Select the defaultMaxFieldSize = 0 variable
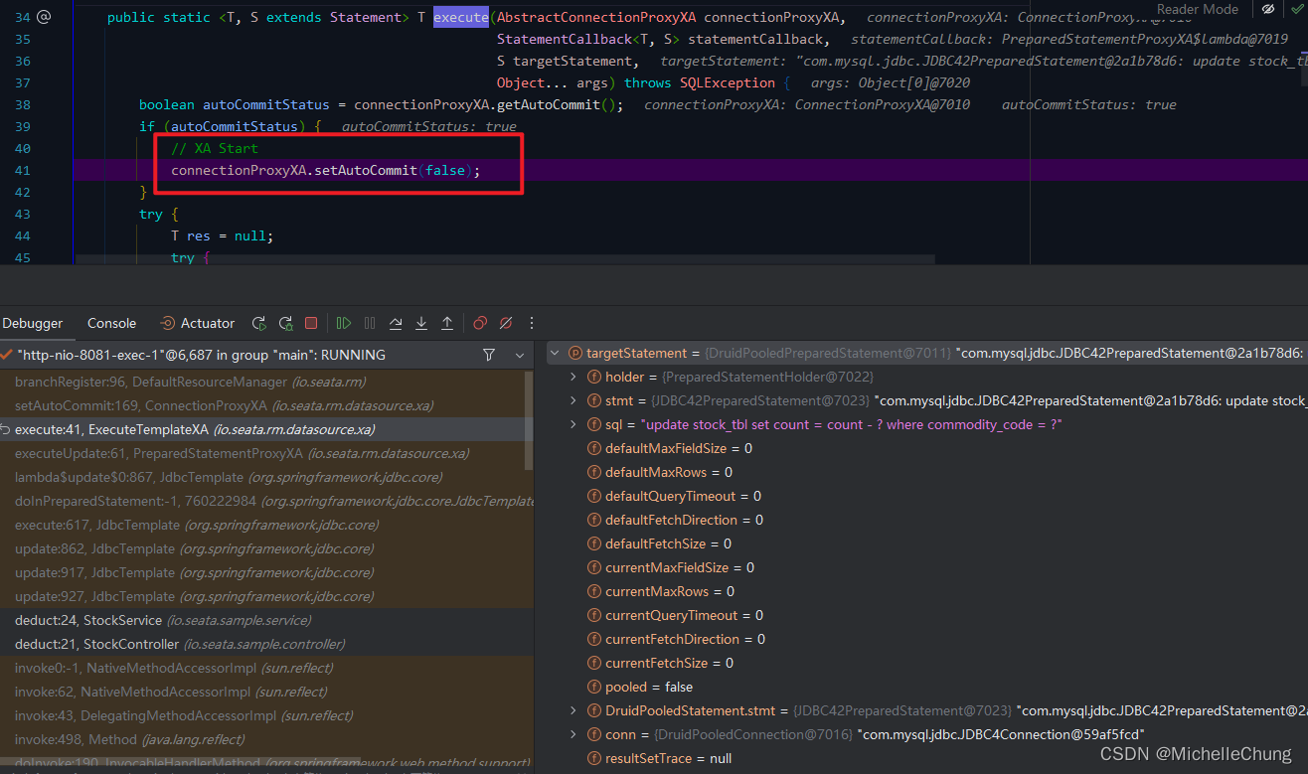Viewport: 1308px width, 774px height. (x=679, y=448)
